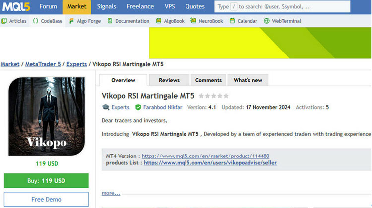Screen dimensions: 372x208
Task: Open CodeBase via its braces icon
Action: click(36, 21)
